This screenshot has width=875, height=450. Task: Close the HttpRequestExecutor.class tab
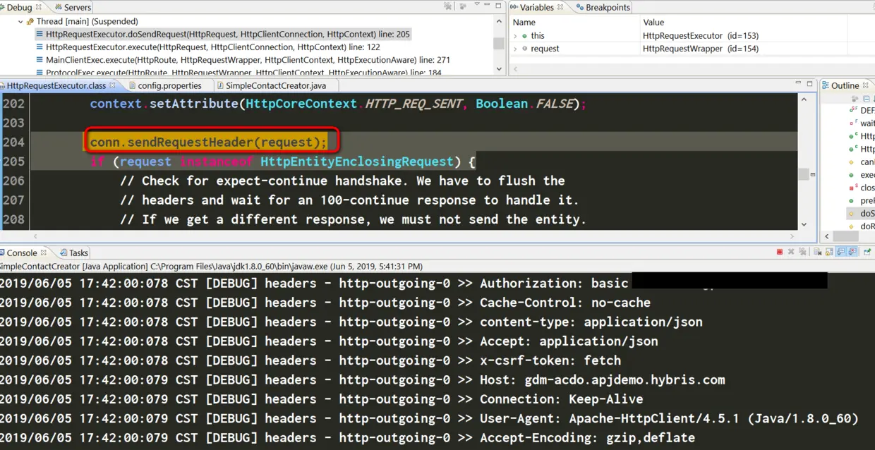(x=112, y=85)
